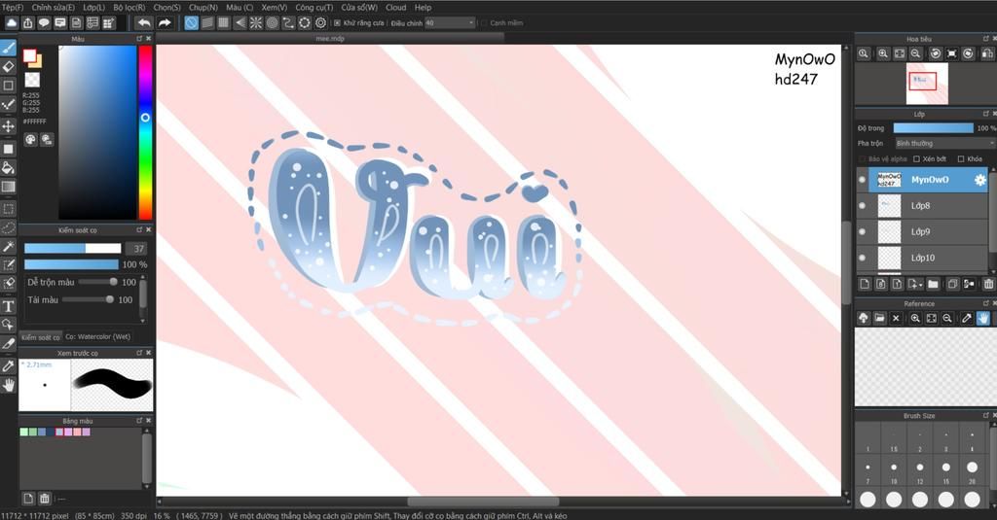997x520 pixels.
Task: Hide the Lớp9 layer
Action: 863,231
